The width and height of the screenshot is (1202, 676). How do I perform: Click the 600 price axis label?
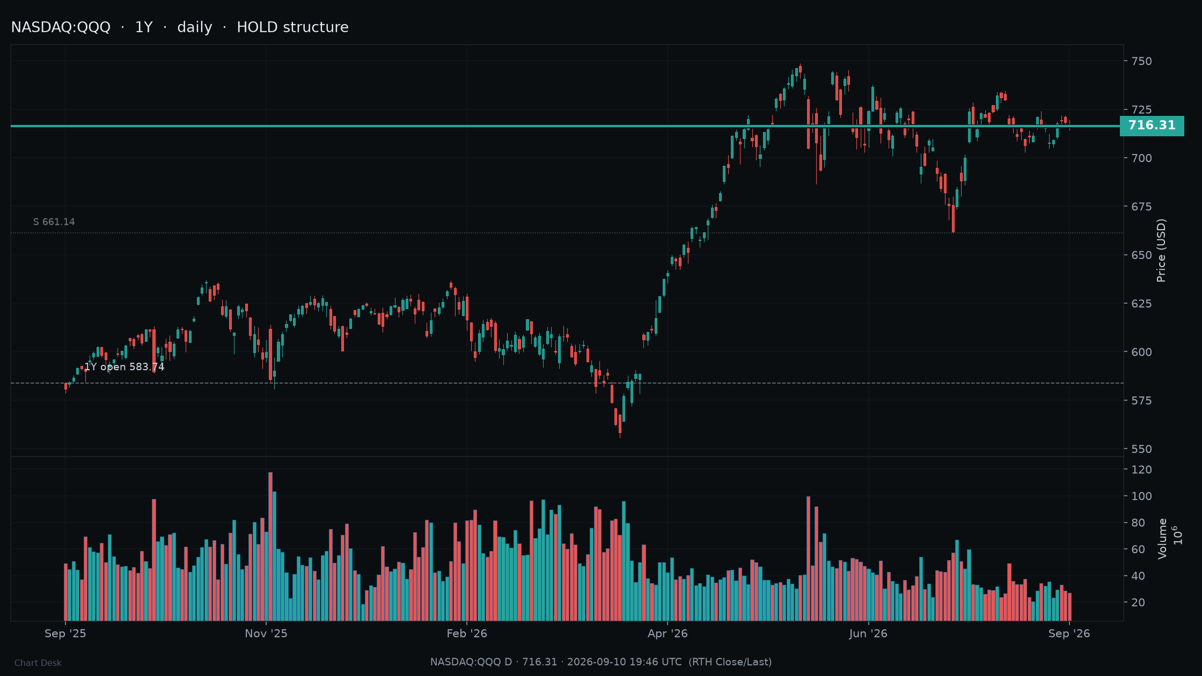(x=1142, y=352)
